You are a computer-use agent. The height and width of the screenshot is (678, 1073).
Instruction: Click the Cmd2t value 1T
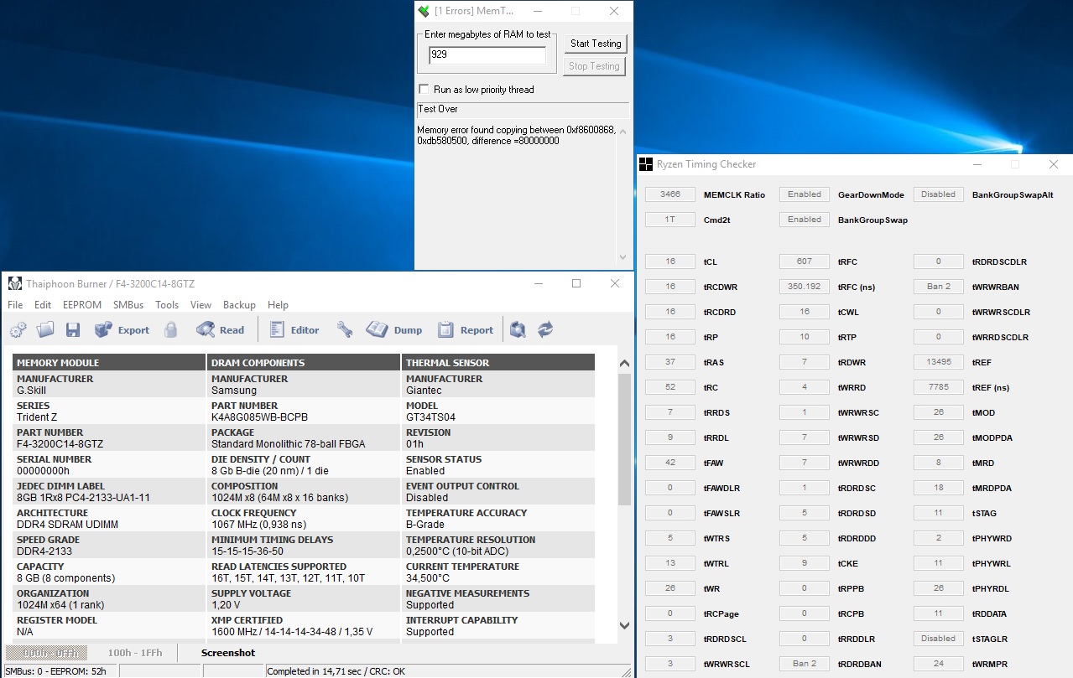click(x=669, y=220)
